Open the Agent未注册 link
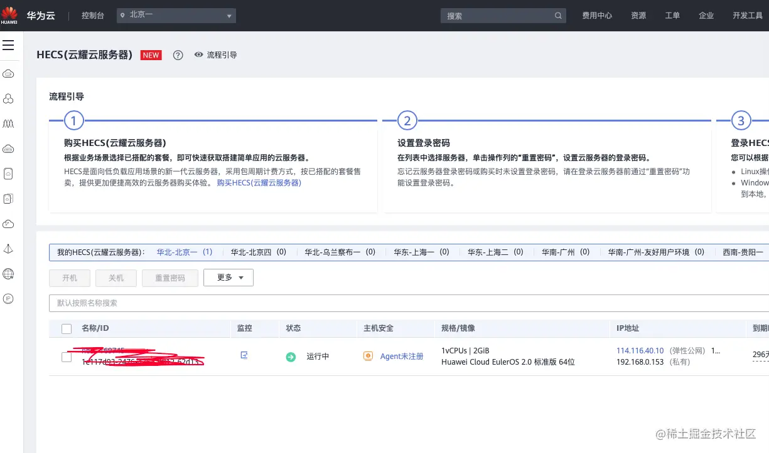Viewport: 769px width, 453px height. pos(402,357)
